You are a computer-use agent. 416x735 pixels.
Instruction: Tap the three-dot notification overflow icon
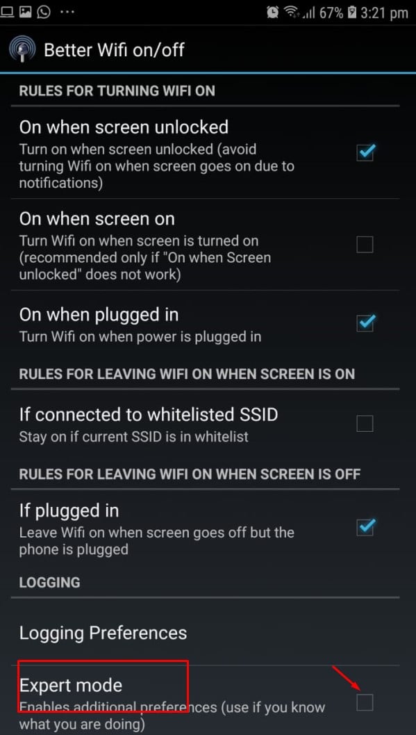tap(67, 12)
